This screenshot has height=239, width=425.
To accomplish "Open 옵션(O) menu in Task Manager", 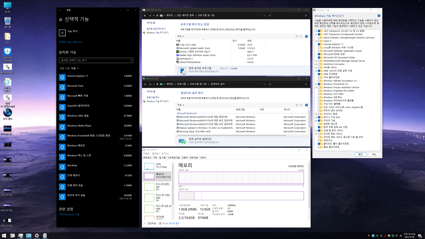I will point(156,154).
